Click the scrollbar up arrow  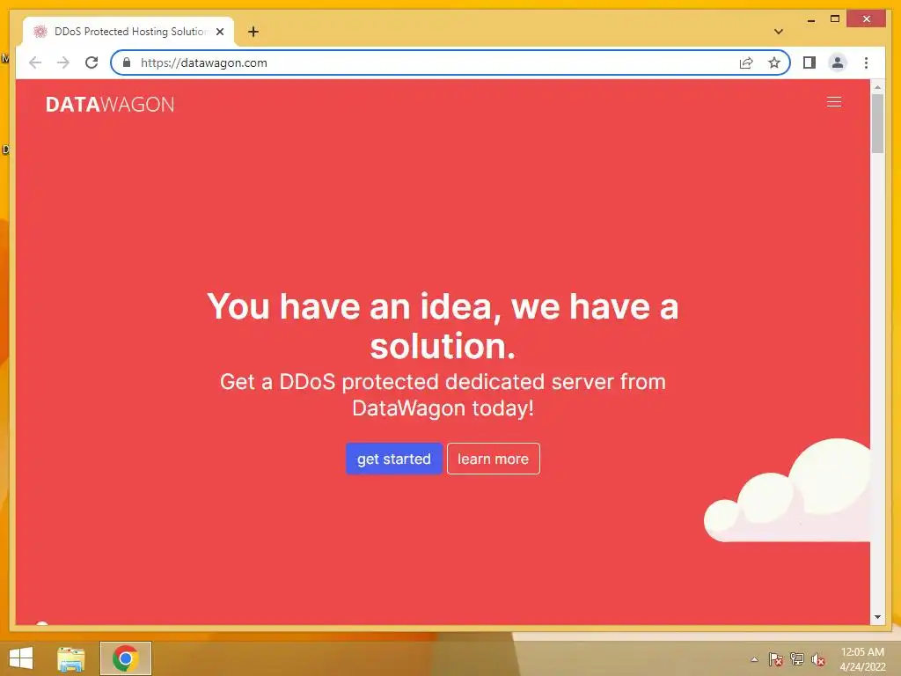pos(877,87)
